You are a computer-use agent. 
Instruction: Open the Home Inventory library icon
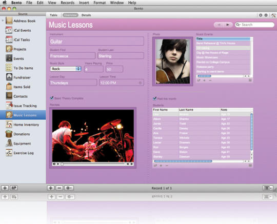pos(9,125)
